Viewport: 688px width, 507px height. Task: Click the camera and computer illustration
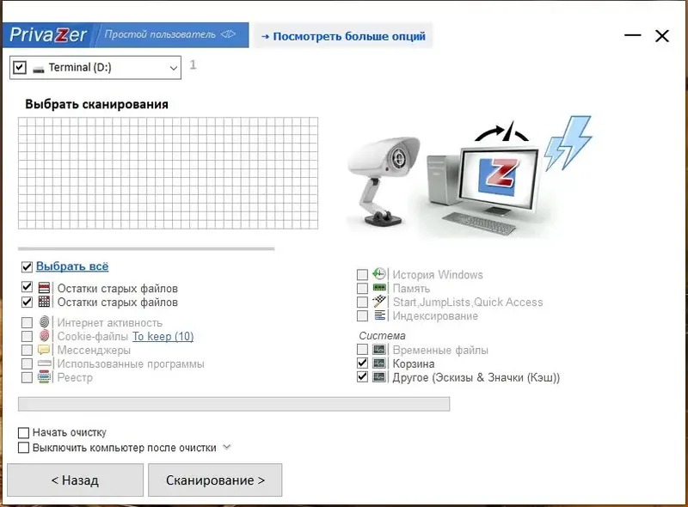[470, 175]
